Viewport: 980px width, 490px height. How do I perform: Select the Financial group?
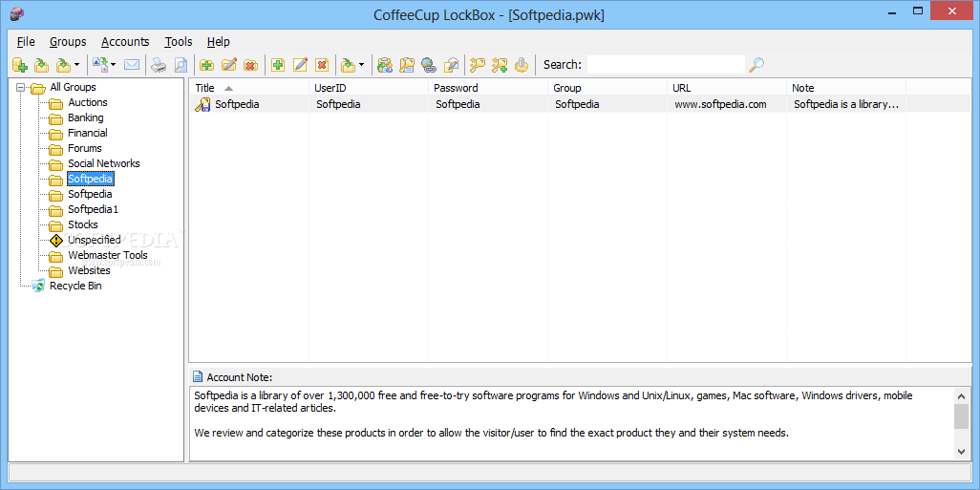point(88,133)
